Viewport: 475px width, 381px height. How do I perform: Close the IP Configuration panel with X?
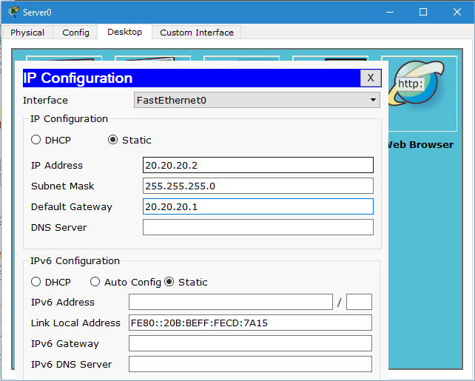pos(370,78)
